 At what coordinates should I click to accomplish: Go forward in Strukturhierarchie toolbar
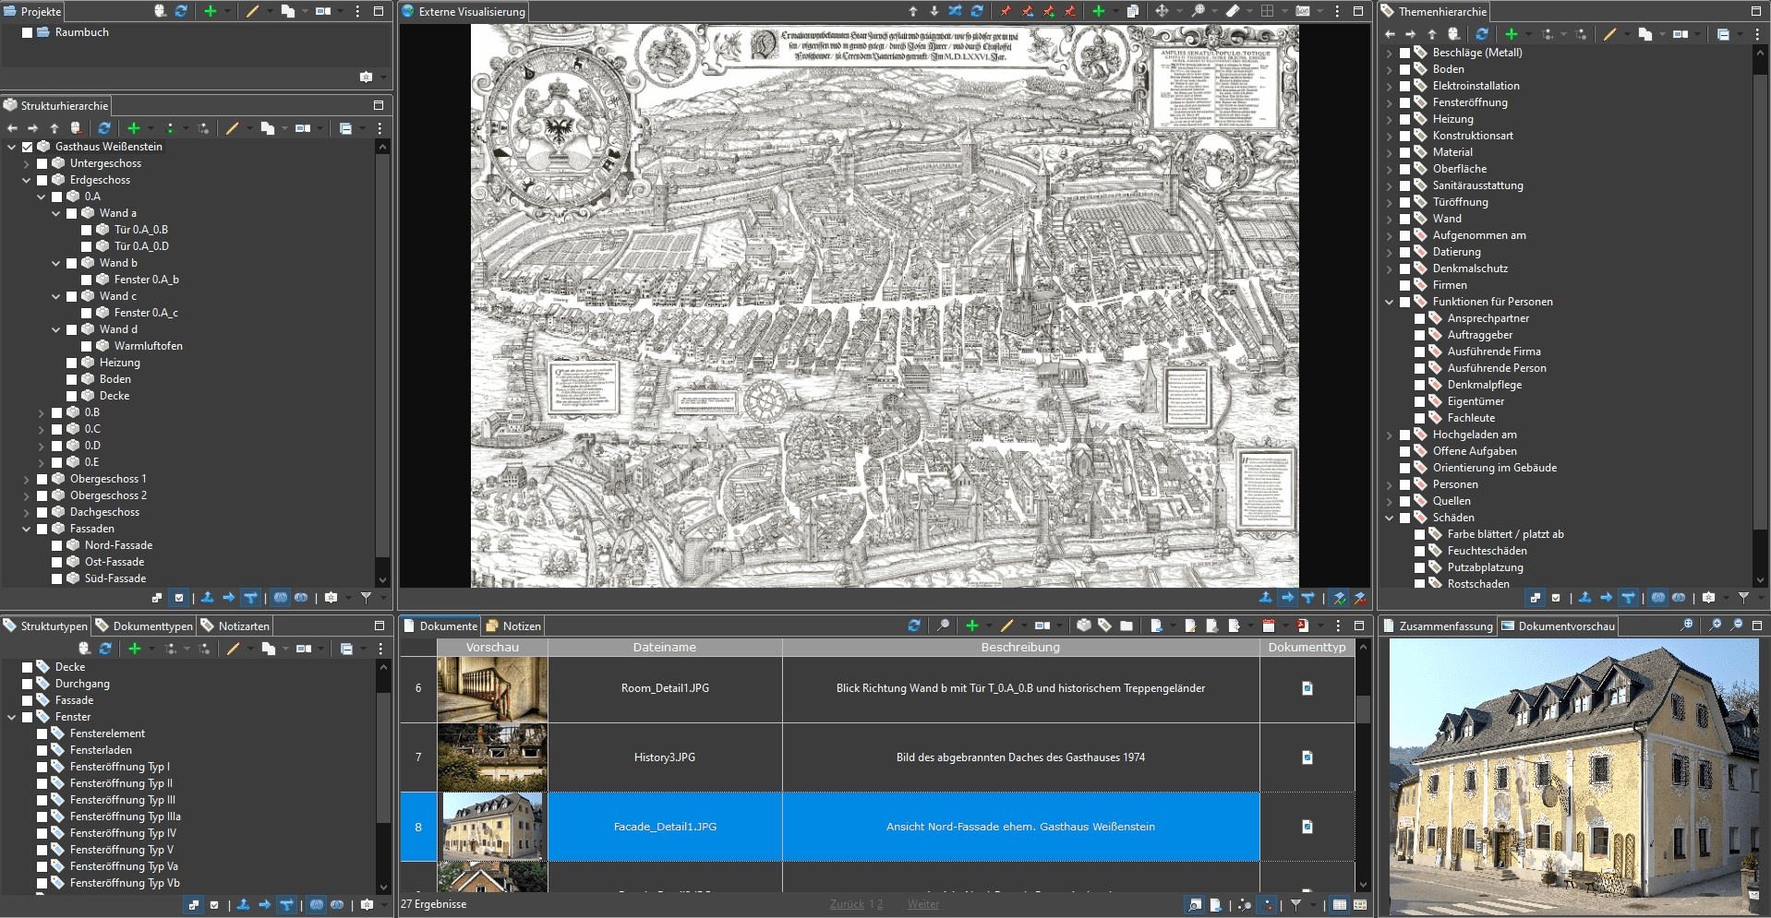(x=32, y=128)
